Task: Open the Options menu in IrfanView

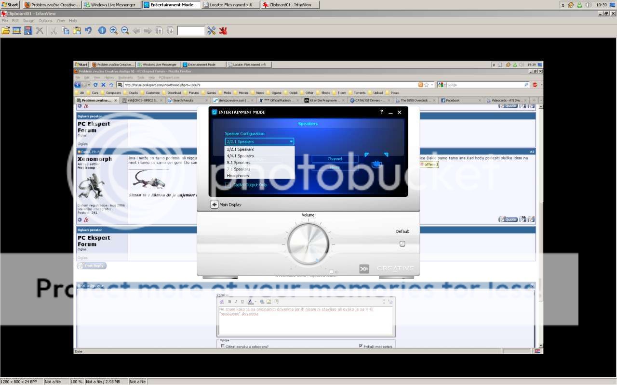Action: coord(45,21)
